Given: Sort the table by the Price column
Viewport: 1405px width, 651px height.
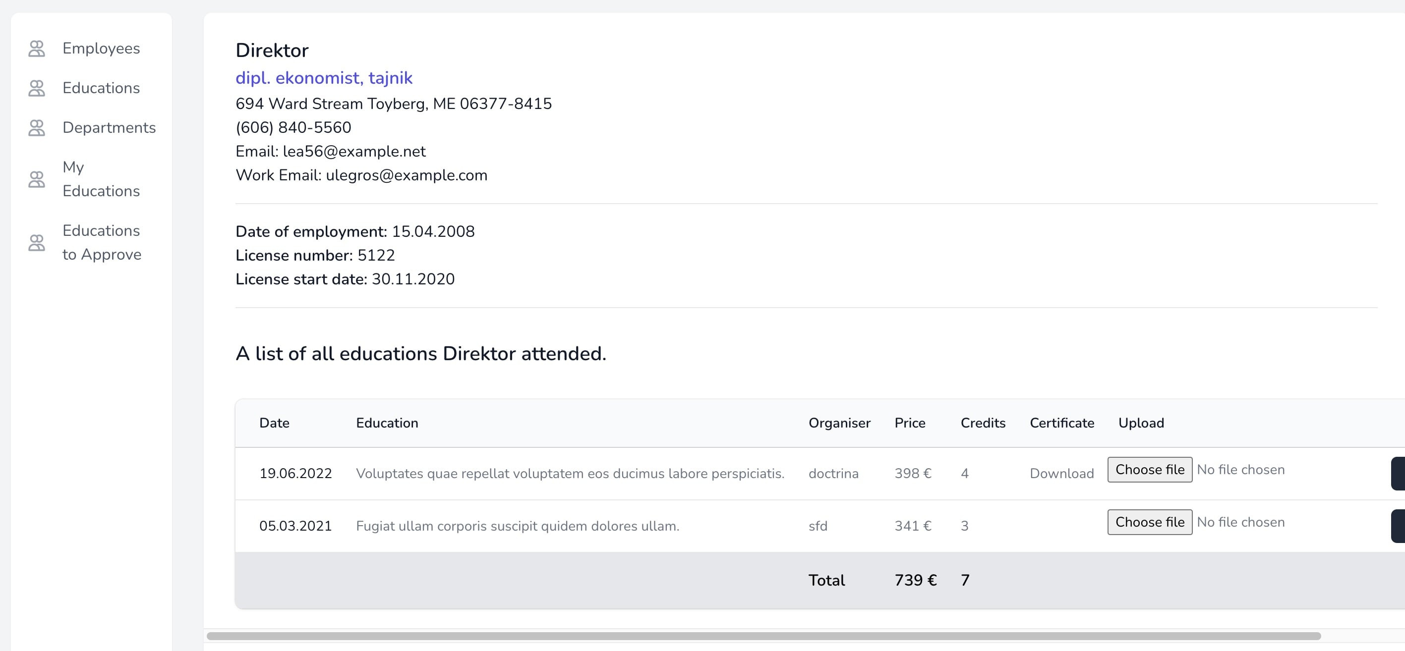Looking at the screenshot, I should [909, 423].
